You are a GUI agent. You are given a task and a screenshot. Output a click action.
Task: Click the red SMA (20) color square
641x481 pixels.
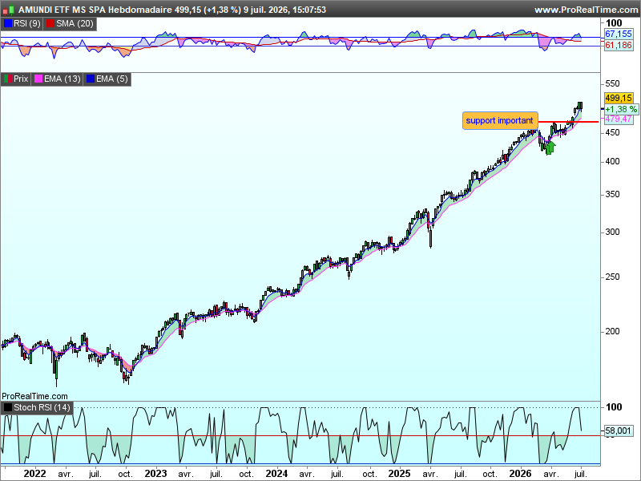[x=50, y=24]
